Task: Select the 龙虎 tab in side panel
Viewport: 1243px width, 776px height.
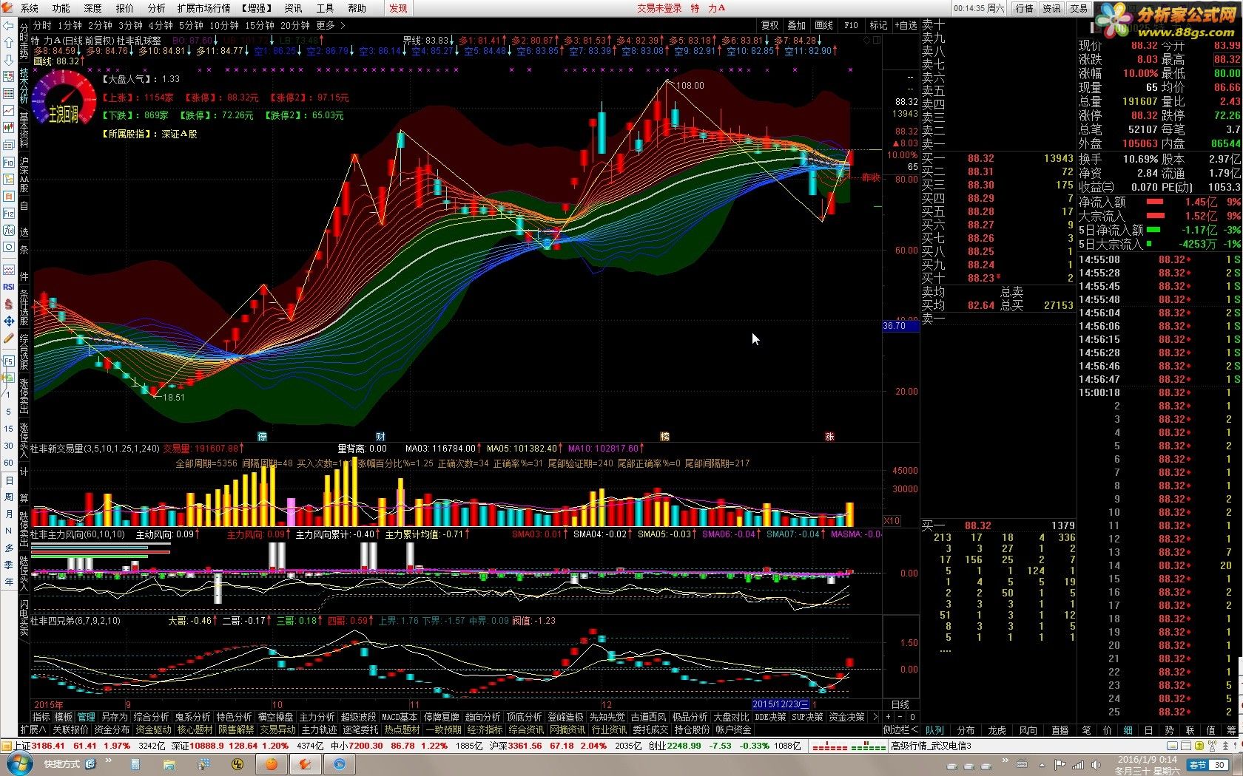Action: pyautogui.click(x=997, y=729)
